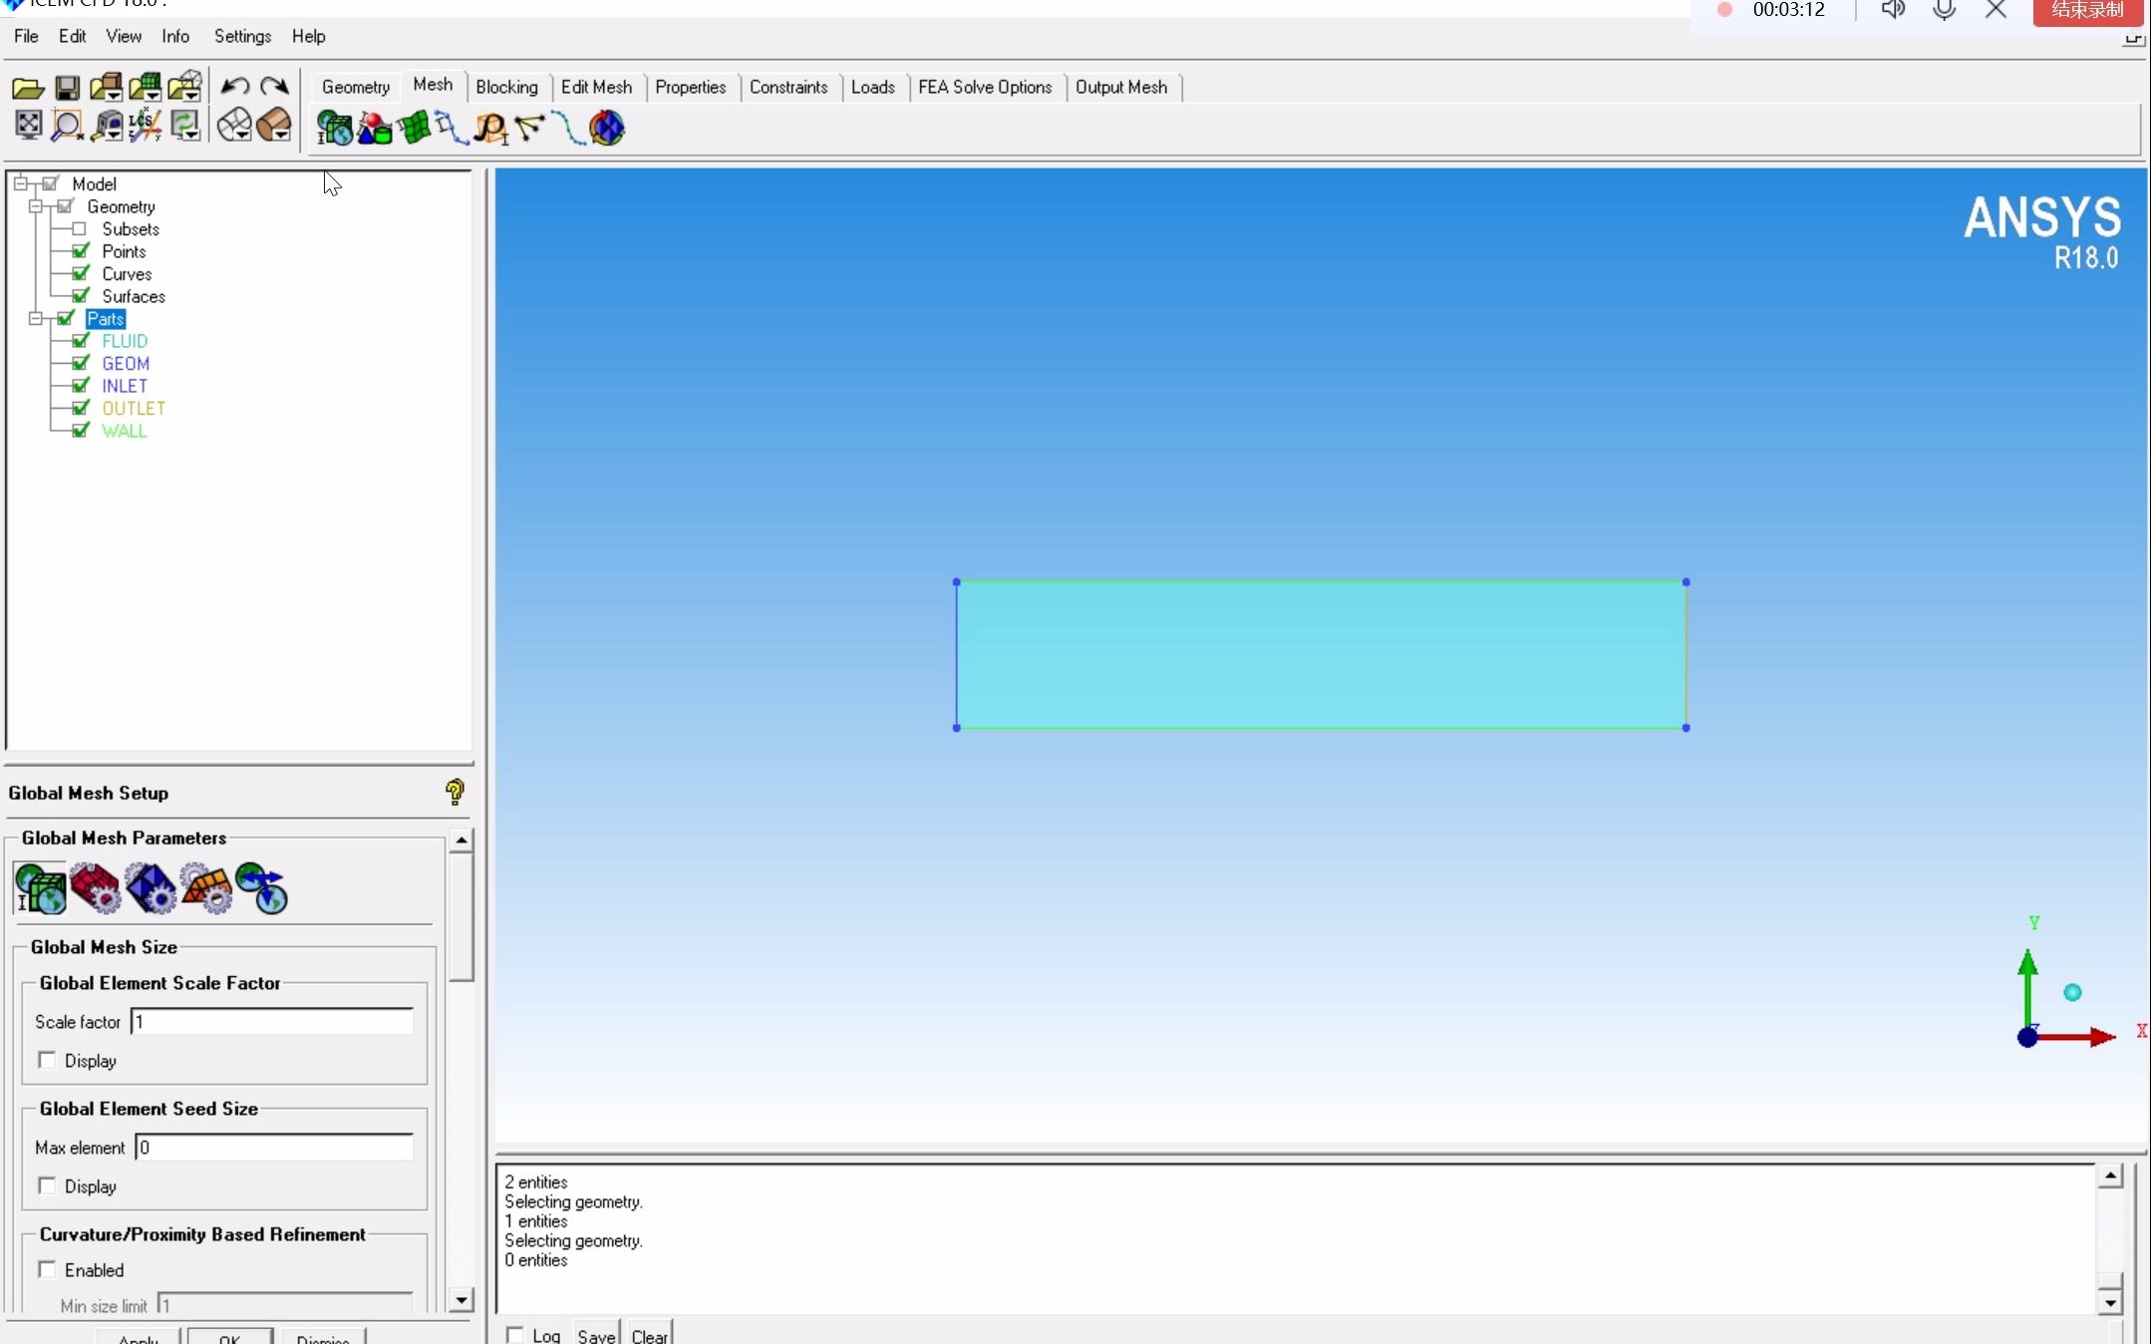Expand the Geometry tree node
The image size is (2151, 1344).
pos(34,206)
